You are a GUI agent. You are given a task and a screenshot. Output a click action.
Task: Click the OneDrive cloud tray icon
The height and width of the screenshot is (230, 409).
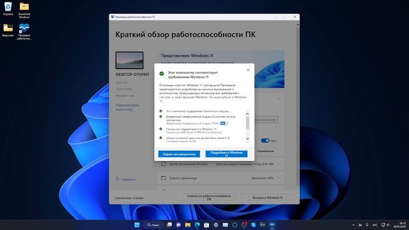point(360,225)
